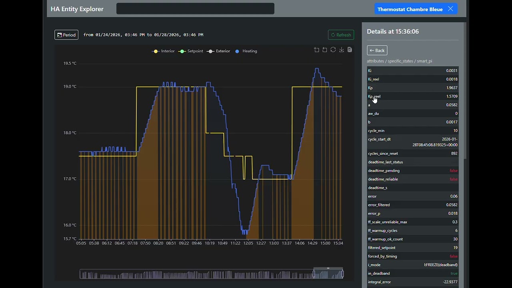Screen dimensions: 512x288
Task: Toggle the Heating series in the legend
Action: [x=246, y=51]
